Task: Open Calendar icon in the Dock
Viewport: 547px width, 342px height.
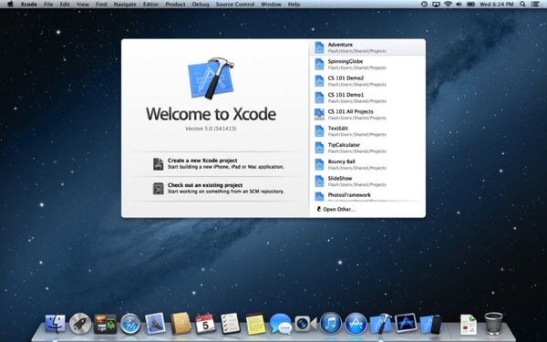Action: point(205,323)
